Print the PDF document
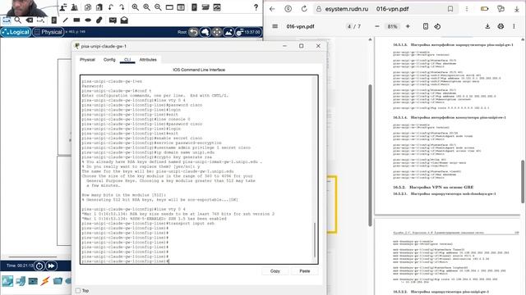Viewport: 526px width, 295px height. (501, 26)
